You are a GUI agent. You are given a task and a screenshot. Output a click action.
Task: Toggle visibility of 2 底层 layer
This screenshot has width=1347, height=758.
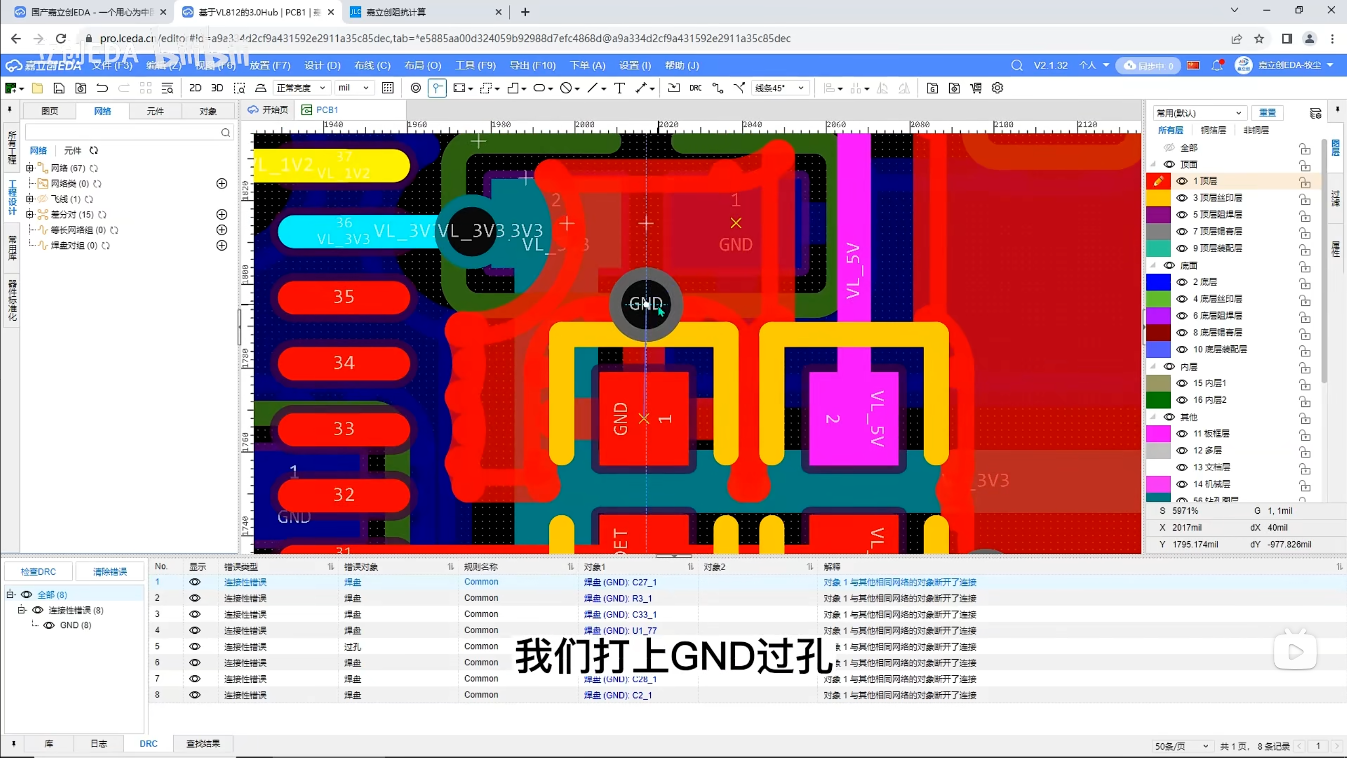[x=1182, y=282]
